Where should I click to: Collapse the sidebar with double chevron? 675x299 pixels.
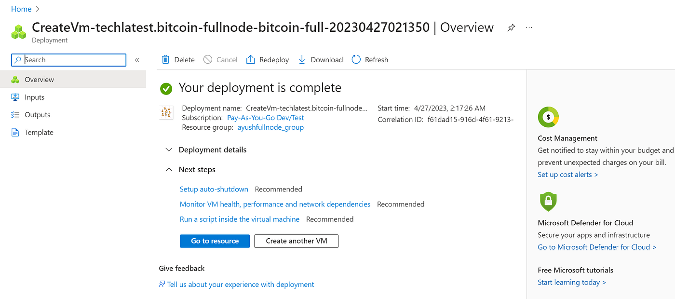pos(137,60)
